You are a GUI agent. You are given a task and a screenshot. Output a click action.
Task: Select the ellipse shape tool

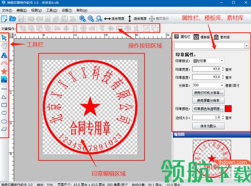(x=4, y=121)
